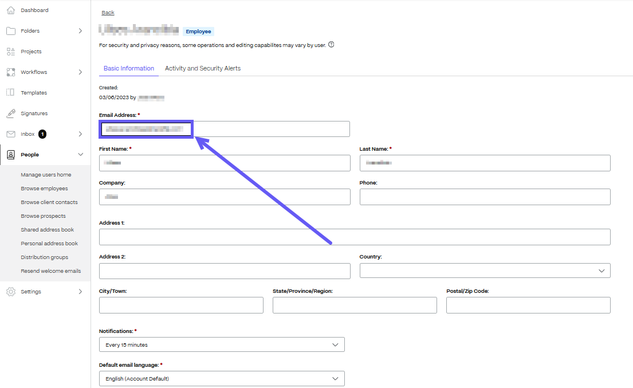Viewport: 633px width, 388px height.
Task: Click the Phone input field
Action: (485, 197)
